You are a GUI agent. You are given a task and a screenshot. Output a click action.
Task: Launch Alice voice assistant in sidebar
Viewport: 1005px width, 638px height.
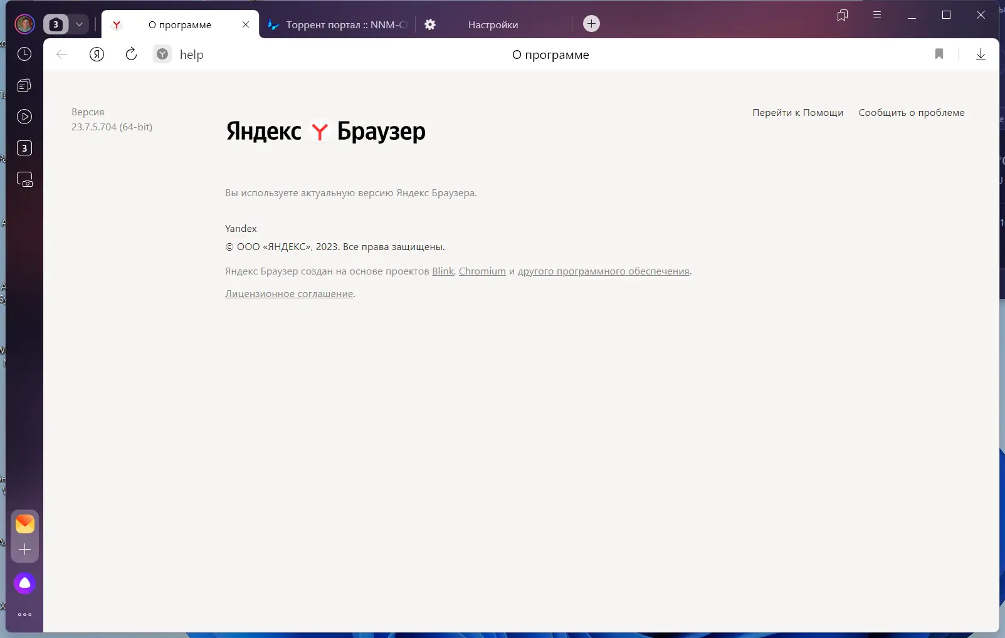[25, 583]
